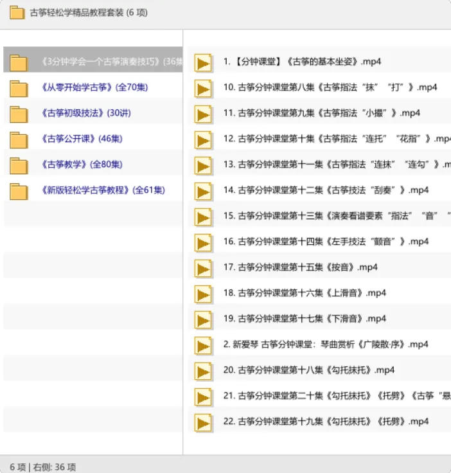Select file name 19. 古筝分钟课堂第十七集《下滑音》

[305, 319]
